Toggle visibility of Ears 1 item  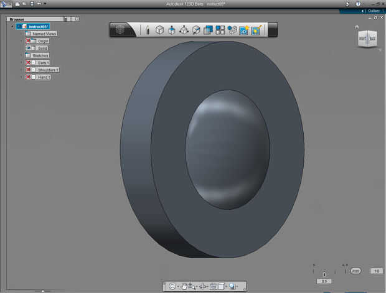[x=29, y=63]
